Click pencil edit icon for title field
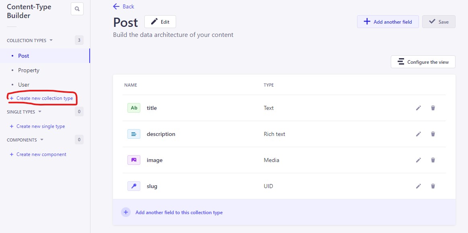This screenshot has height=233, width=468. click(x=418, y=108)
